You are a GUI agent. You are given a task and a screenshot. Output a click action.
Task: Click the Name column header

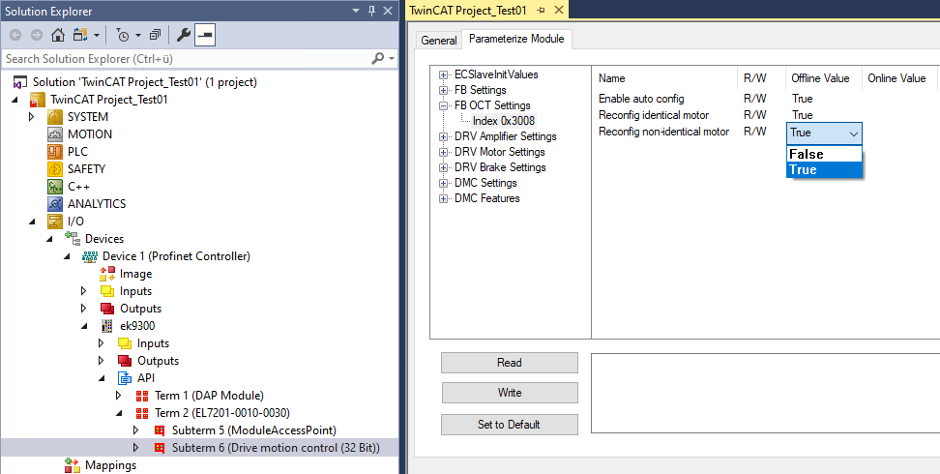(611, 78)
